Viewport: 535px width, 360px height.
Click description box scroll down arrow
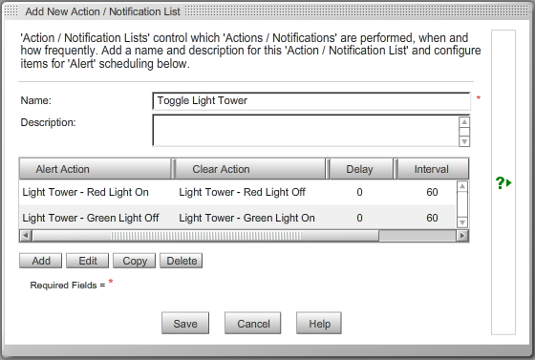point(464,141)
